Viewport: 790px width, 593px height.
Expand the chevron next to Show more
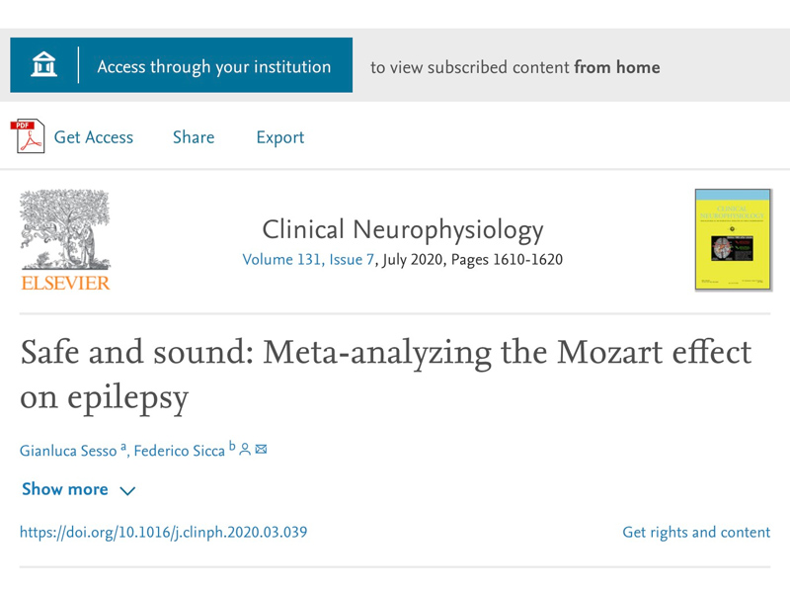pos(127,490)
